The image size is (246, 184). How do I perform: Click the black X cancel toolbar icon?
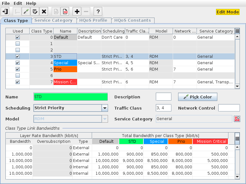tap(44, 12)
